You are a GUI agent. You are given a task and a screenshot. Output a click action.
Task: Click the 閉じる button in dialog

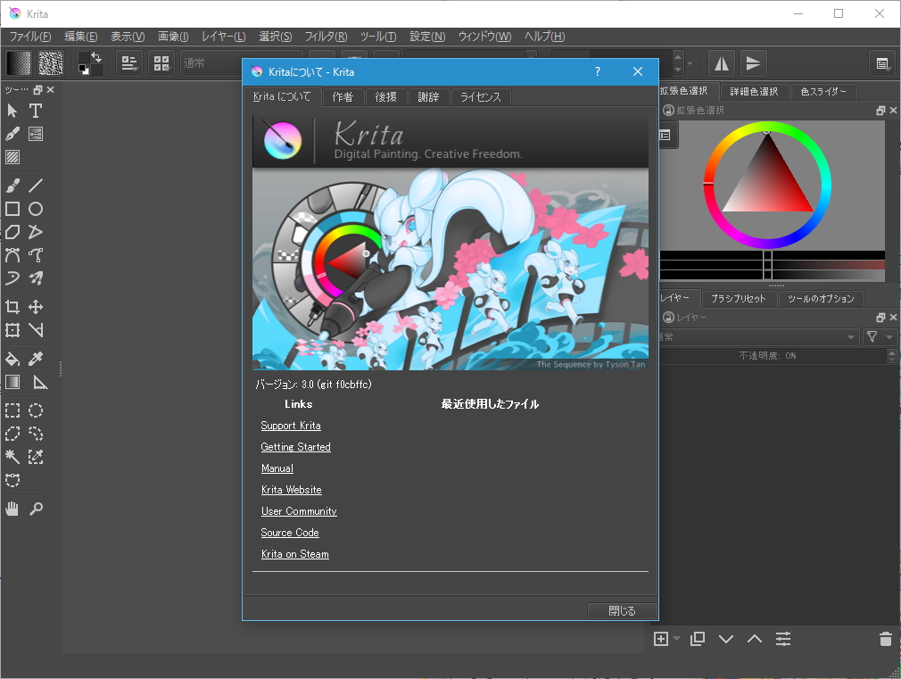(x=622, y=610)
